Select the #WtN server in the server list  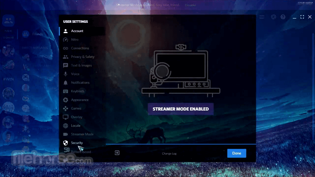tap(8, 79)
